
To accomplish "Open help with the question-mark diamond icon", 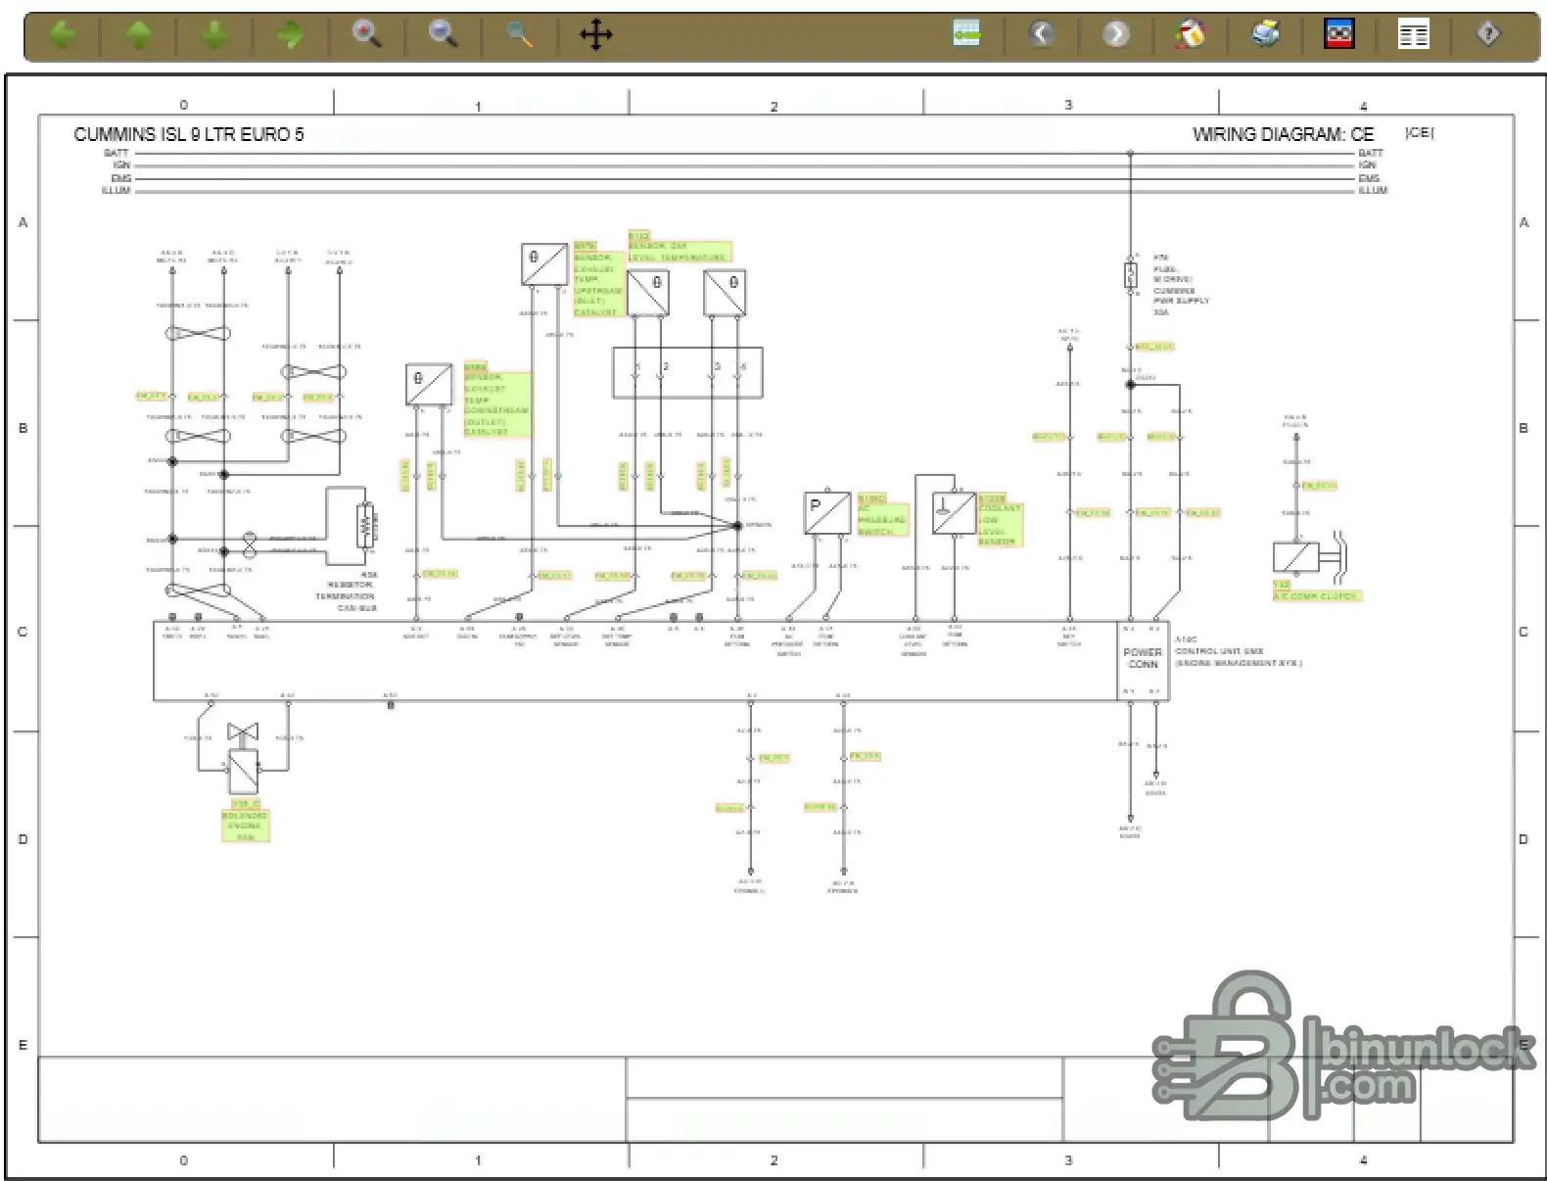I will [x=1488, y=35].
